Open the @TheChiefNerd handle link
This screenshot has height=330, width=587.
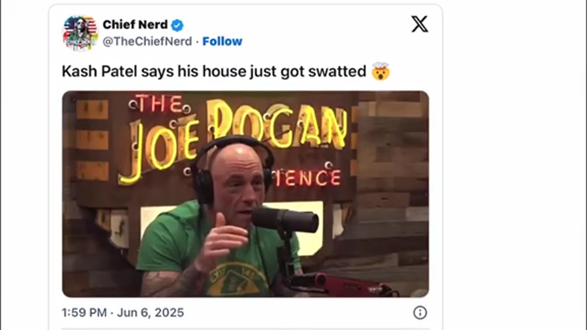click(147, 41)
